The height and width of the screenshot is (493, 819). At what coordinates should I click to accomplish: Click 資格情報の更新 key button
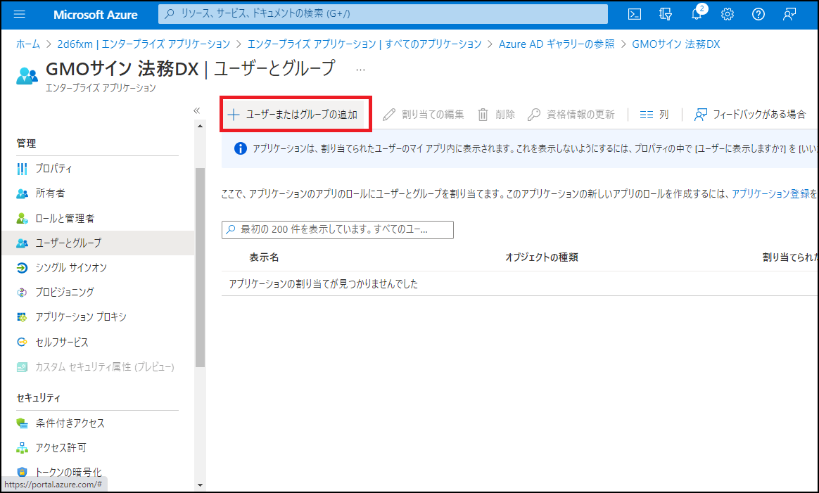tap(571, 115)
